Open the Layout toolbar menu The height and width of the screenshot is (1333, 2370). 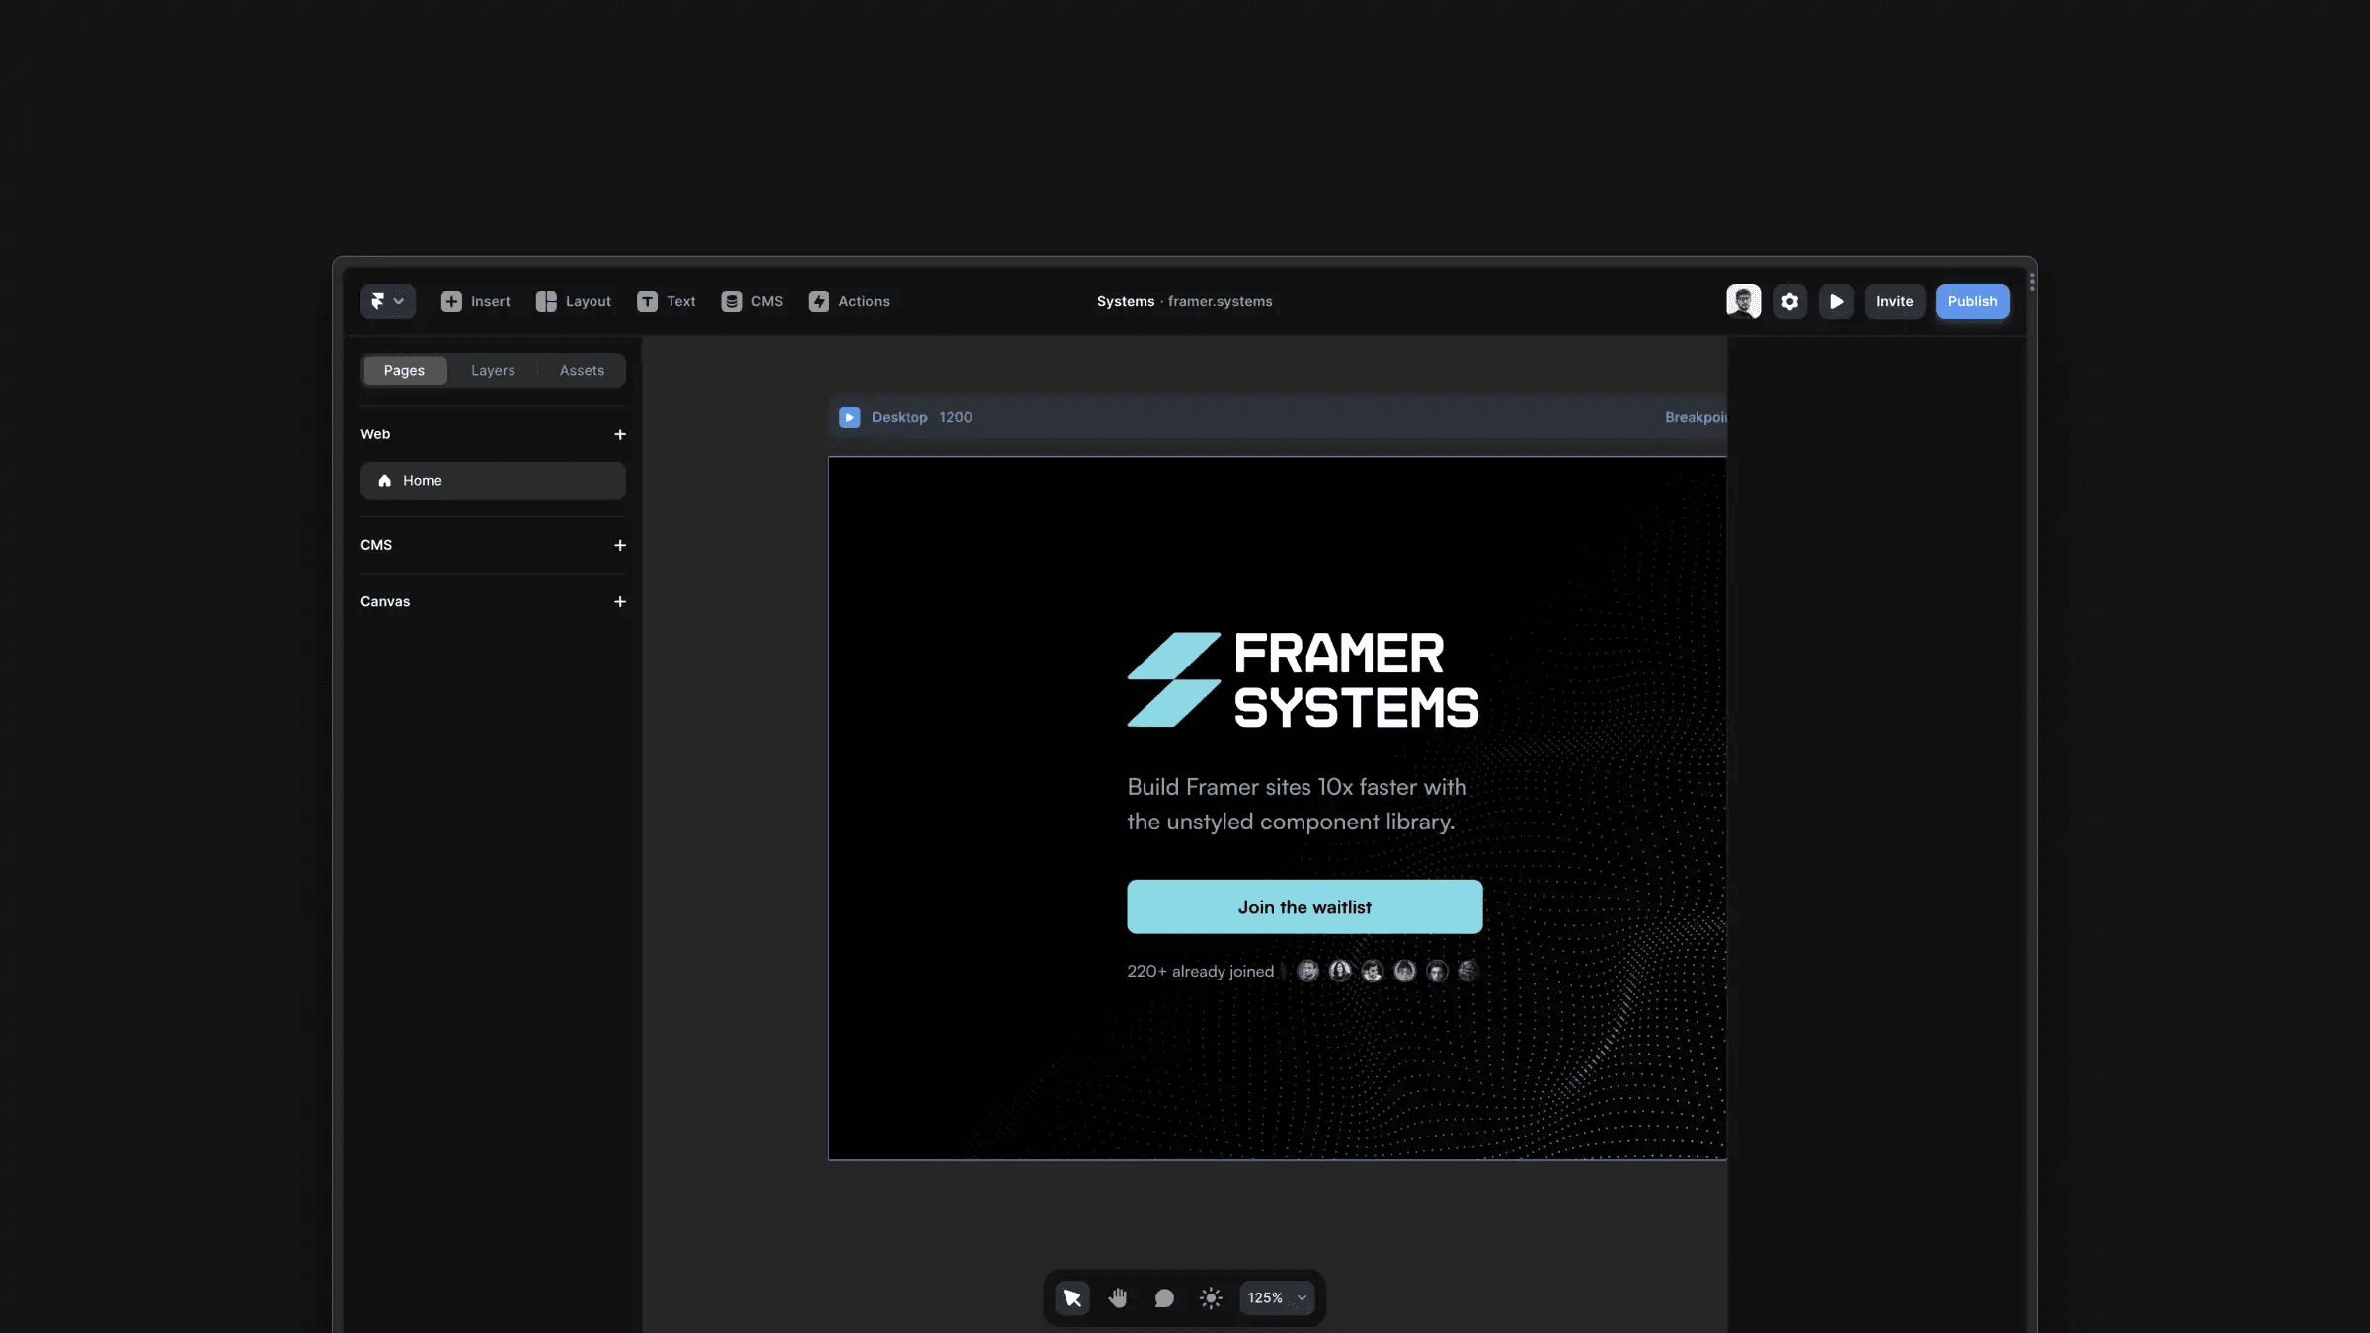573,301
